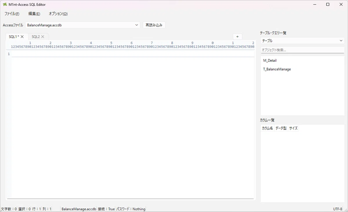Image resolution: width=348 pixels, height=212 pixels.
Task: Click the パスワード:Nothing status entry
Action: click(131, 209)
